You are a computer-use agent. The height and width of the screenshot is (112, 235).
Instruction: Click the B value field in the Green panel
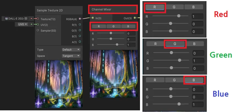[x=198, y=68]
